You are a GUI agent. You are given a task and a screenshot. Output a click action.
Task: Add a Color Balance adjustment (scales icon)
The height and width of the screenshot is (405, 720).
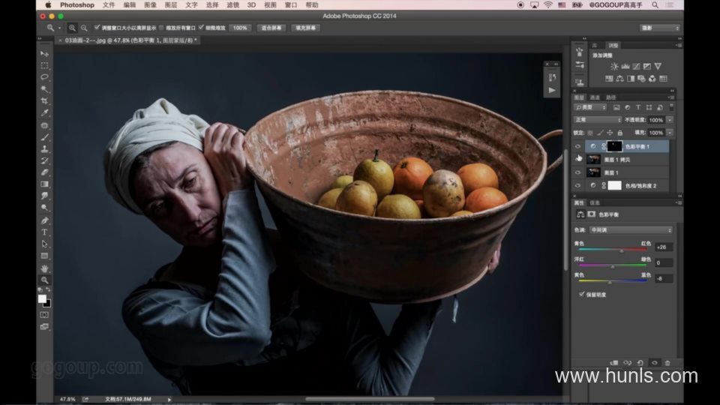tap(620, 79)
